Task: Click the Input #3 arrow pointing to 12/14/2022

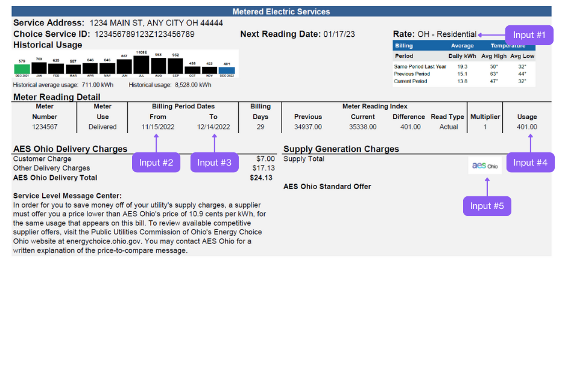Action: pos(214,163)
